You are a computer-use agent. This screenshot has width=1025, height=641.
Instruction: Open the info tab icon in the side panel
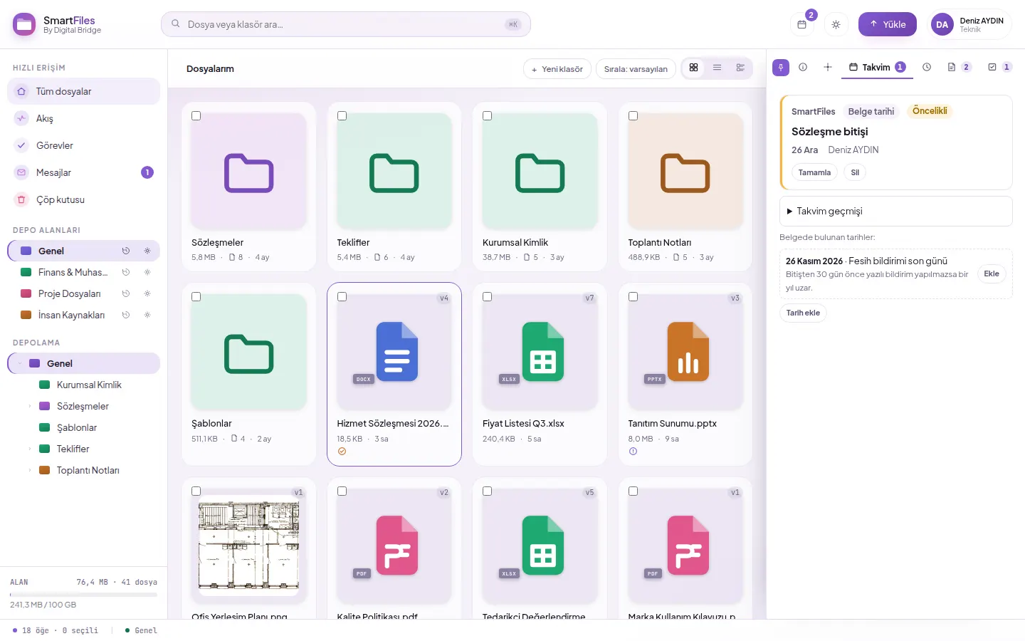coord(803,67)
